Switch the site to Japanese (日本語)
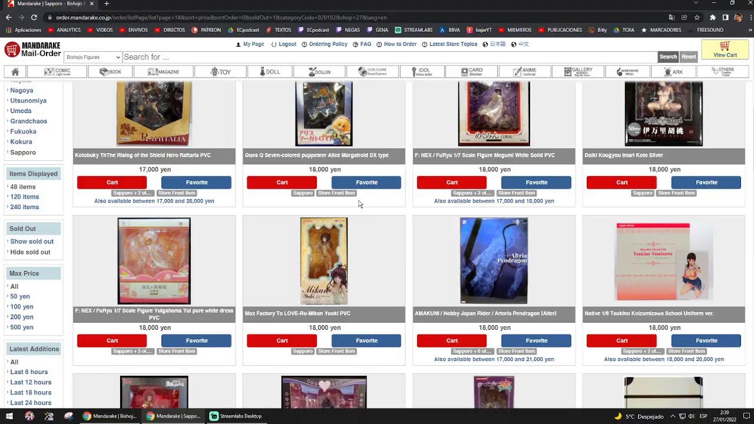This screenshot has width=754, height=424. 494,44
